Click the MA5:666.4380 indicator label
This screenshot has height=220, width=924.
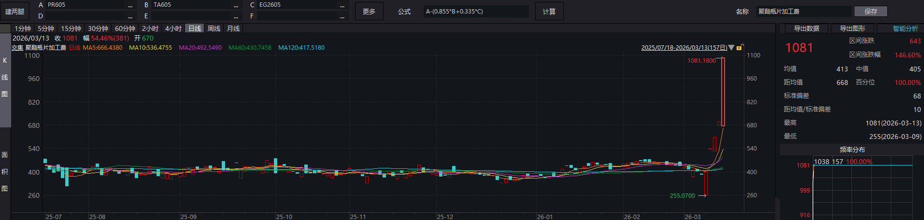pyautogui.click(x=102, y=47)
